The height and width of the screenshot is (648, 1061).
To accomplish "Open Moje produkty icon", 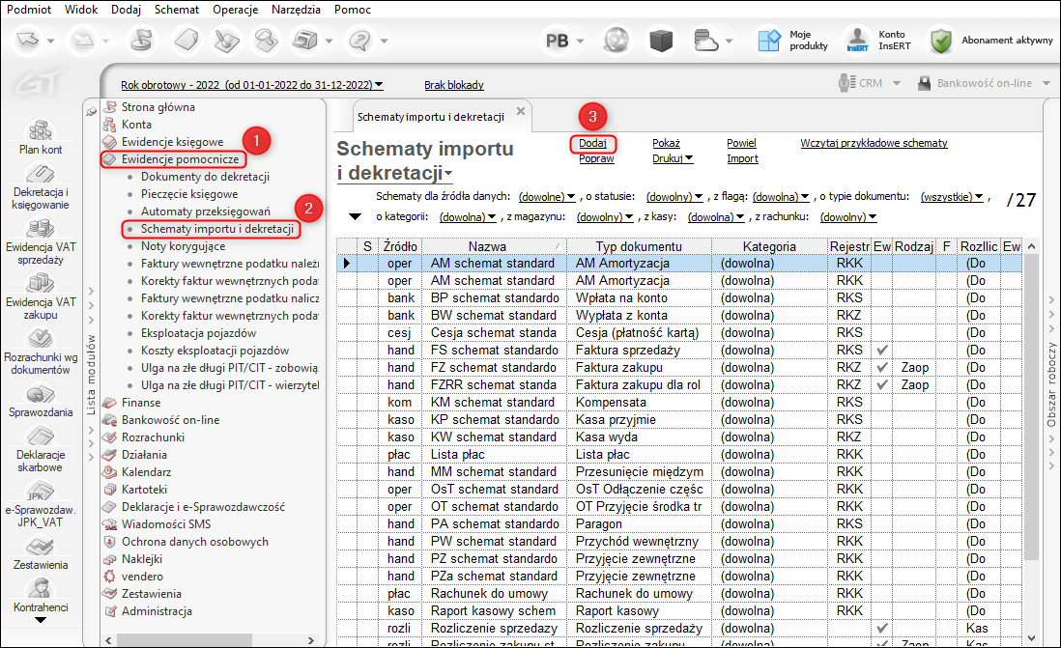I will coord(768,41).
